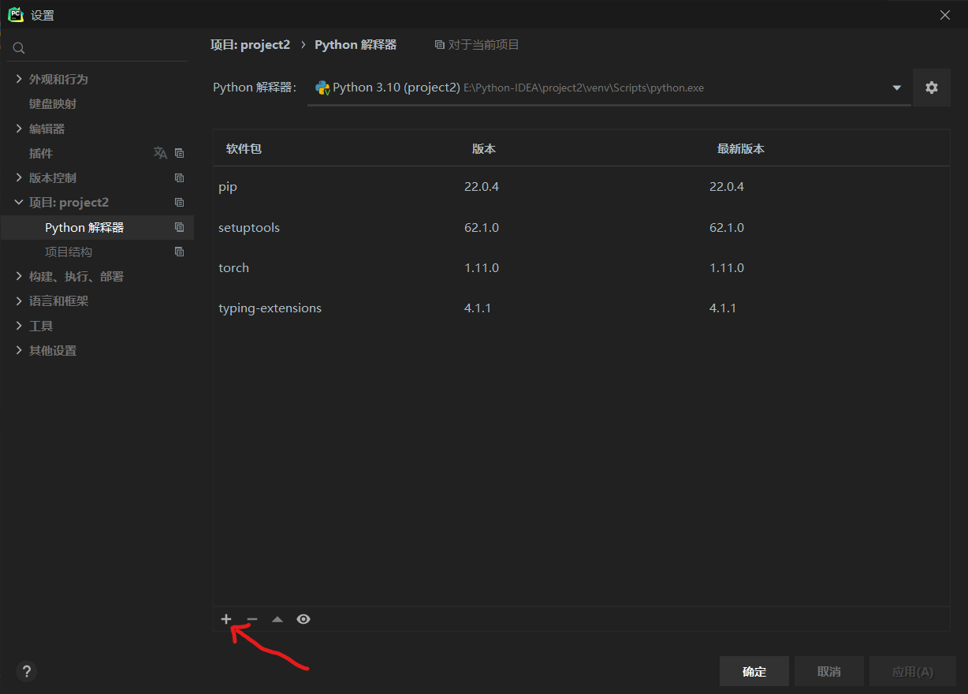Viewport: 968px width, 694px height.
Task: Open the Python interpreter dropdown
Action: (x=609, y=88)
